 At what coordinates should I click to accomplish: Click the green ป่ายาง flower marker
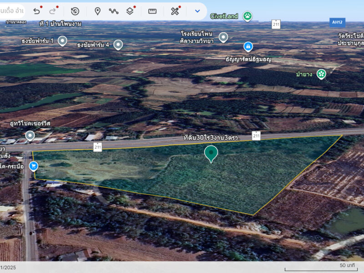(321, 74)
